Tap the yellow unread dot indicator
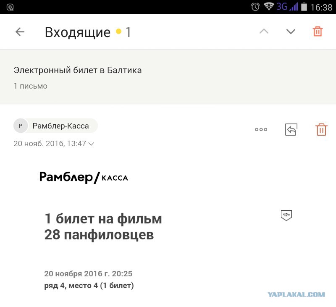Screen dimensions: 336x307 [118, 31]
